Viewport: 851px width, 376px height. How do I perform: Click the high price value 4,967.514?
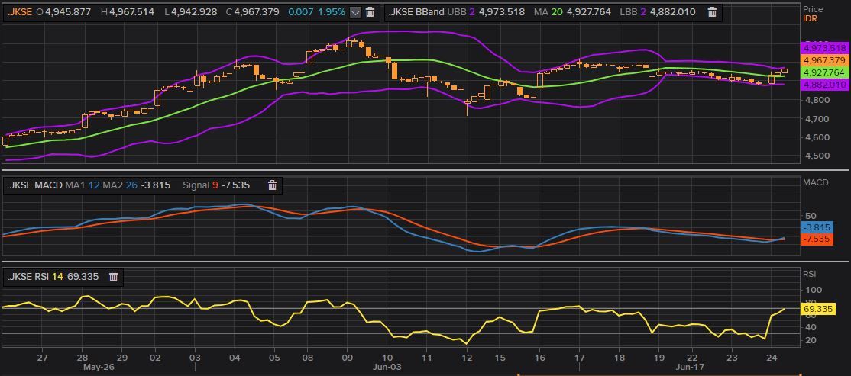click(x=131, y=12)
